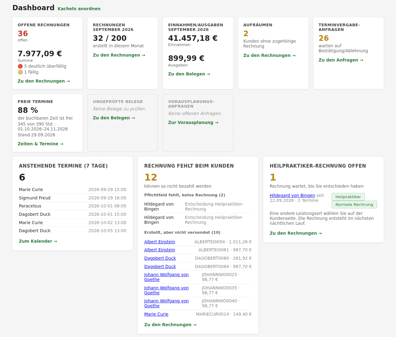Click the '1 fällig' status line
The image size is (396, 337).
pos(28,72)
